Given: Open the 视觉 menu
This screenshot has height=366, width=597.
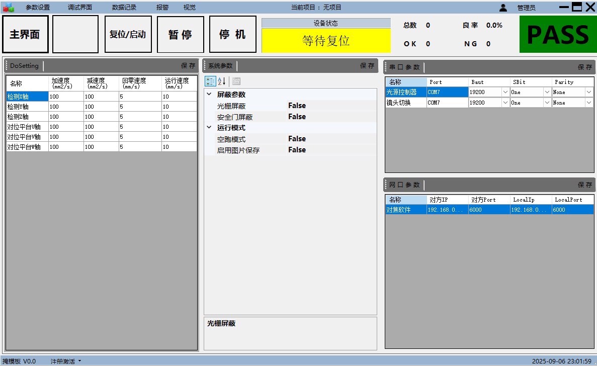Looking at the screenshot, I should (189, 7).
